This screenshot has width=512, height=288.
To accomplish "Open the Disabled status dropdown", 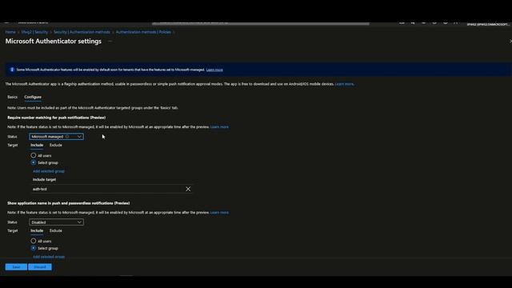I will (56, 222).
